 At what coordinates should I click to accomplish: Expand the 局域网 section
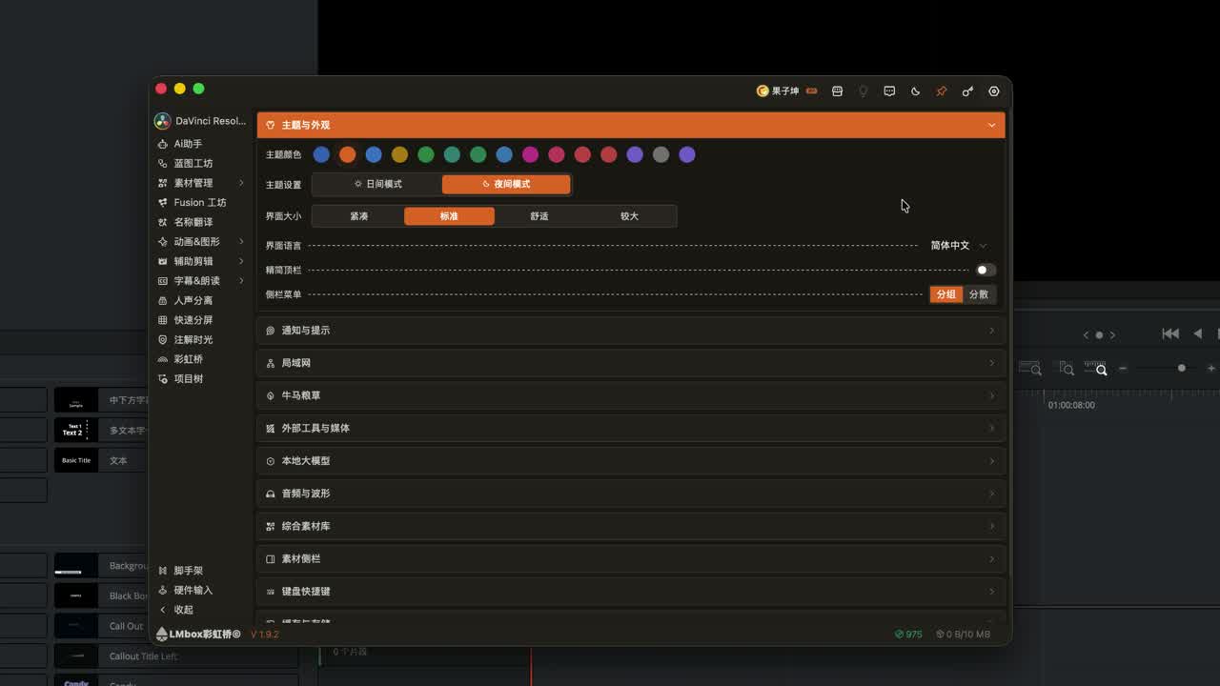point(631,363)
